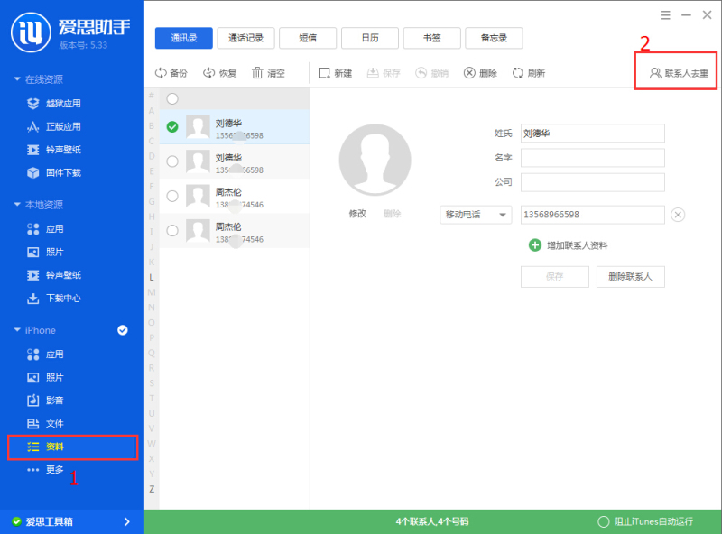Click inside the 姓氏 input field

[x=591, y=133]
